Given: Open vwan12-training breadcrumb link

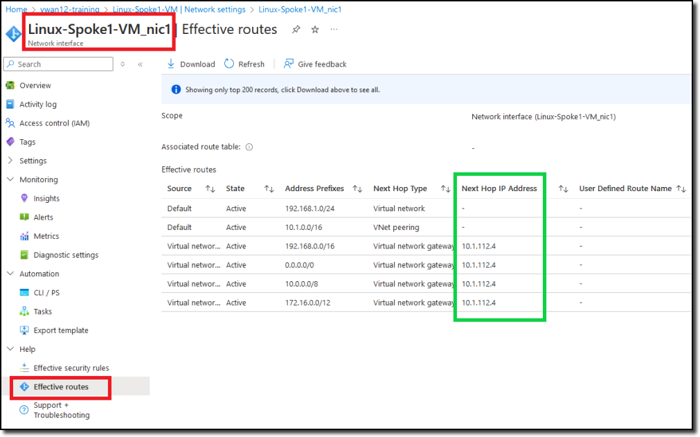Looking at the screenshot, I should point(70,9).
